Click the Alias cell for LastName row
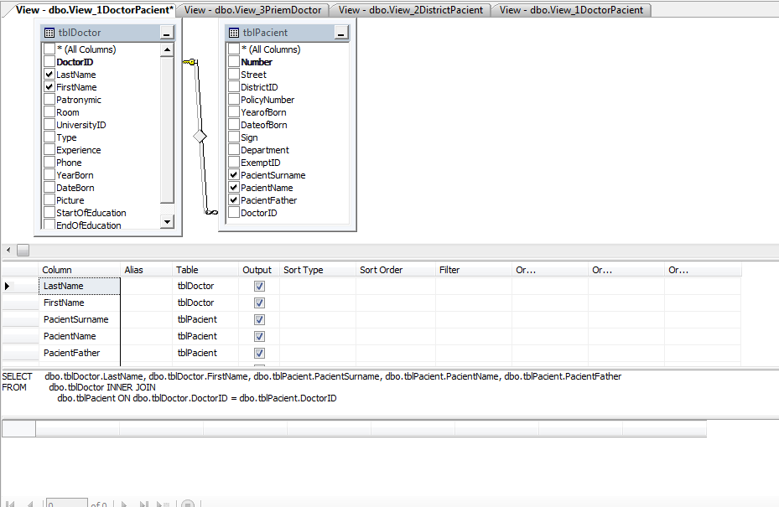This screenshot has width=779, height=507. pos(147,286)
